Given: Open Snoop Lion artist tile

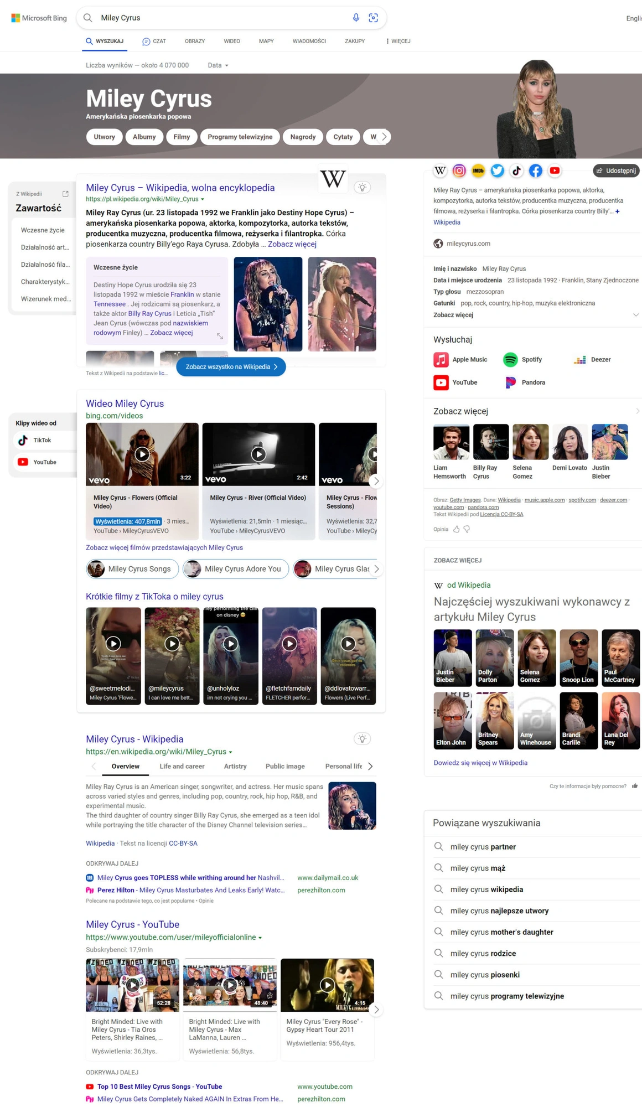Looking at the screenshot, I should tap(579, 658).
